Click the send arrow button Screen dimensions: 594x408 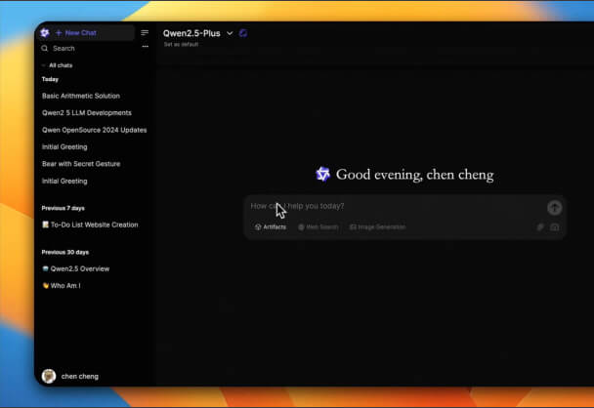coord(554,207)
